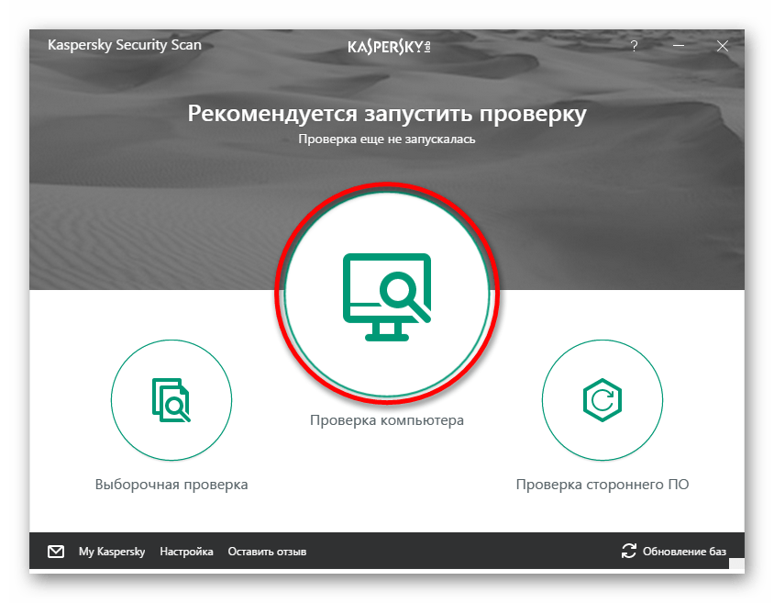Choose the "Проверка стороннего ПО" label
Image resolution: width=774 pixels, height=603 pixels.
[x=602, y=484]
